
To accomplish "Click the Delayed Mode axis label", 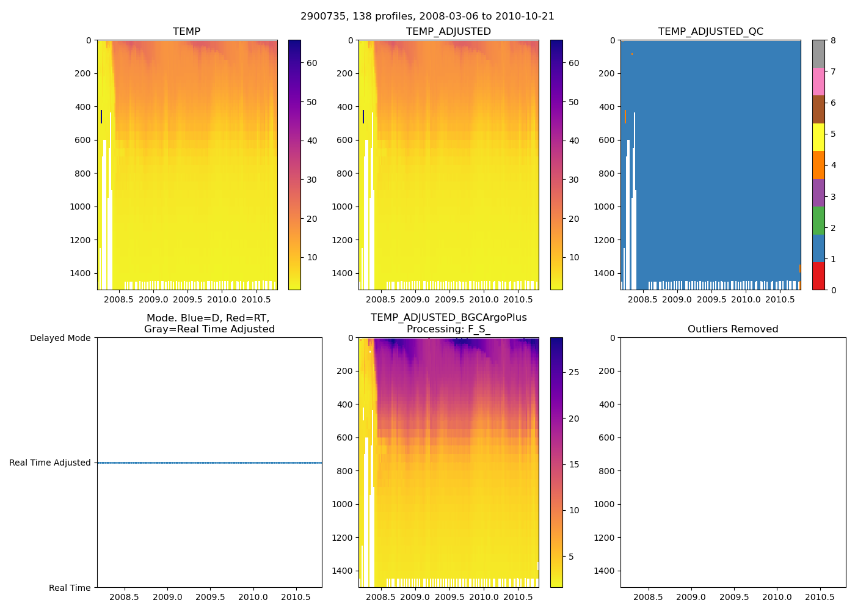I will click(x=60, y=338).
